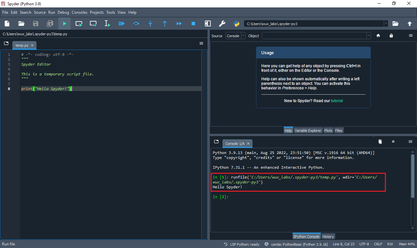Browse for a working directory folder icon
The image size is (417, 248).
click(x=395, y=23)
